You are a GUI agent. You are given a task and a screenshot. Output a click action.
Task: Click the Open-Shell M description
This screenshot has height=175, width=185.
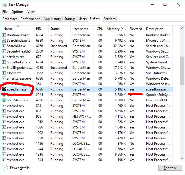click(x=157, y=100)
